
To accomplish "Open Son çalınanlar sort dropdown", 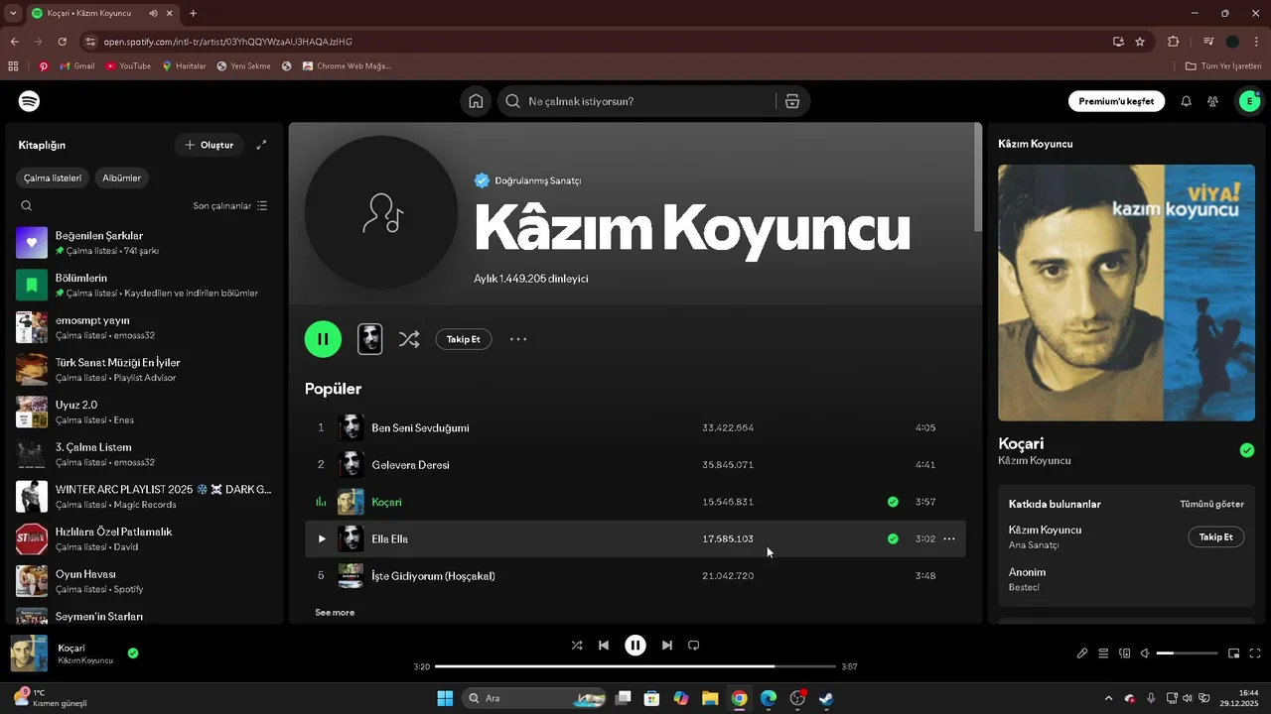I will click(230, 206).
